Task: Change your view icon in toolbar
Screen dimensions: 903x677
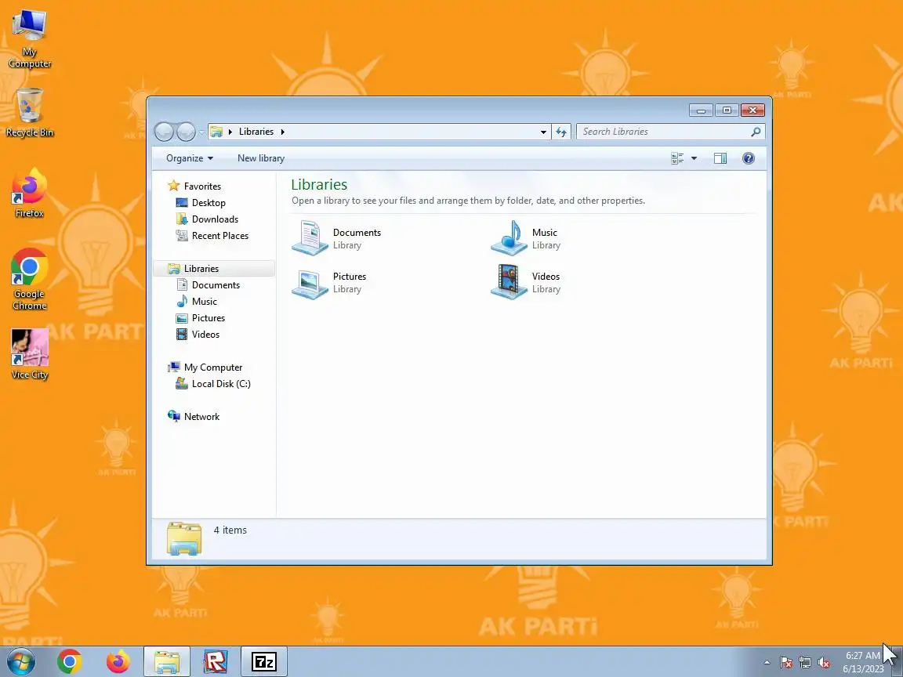Action: tap(677, 158)
